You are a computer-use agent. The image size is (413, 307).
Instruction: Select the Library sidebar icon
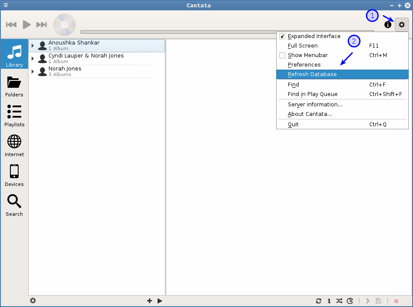[x=14, y=54]
